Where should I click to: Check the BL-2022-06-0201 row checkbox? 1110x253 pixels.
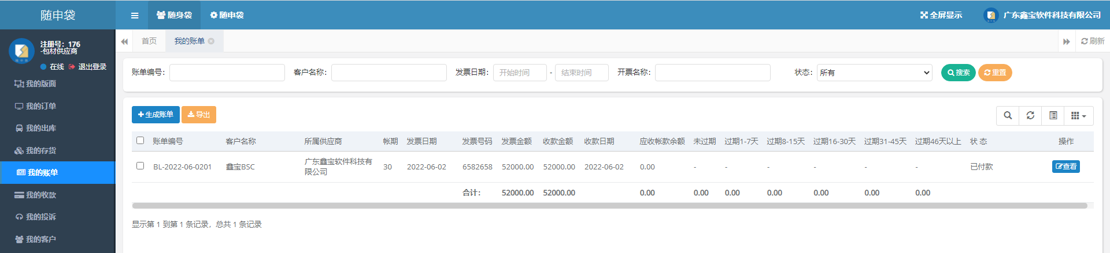click(x=140, y=165)
